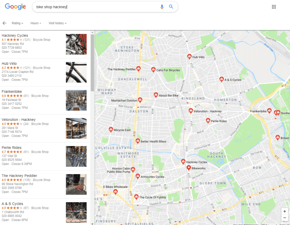Click the search box with bike shop hackney

[x=105, y=7]
